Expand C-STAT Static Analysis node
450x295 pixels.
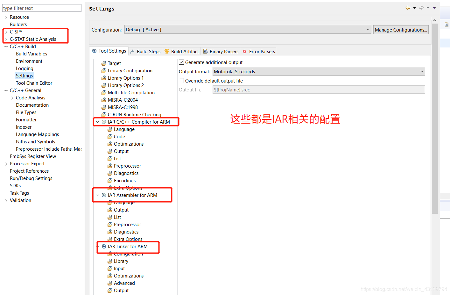(x=6, y=39)
